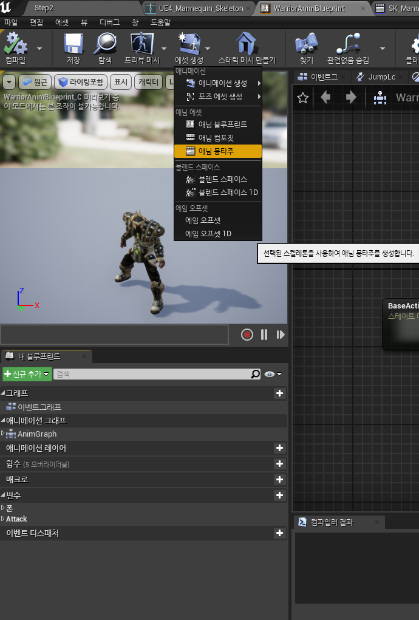This screenshot has height=620, width=419.
Task: Click the record button in preview viewport
Action: click(247, 335)
